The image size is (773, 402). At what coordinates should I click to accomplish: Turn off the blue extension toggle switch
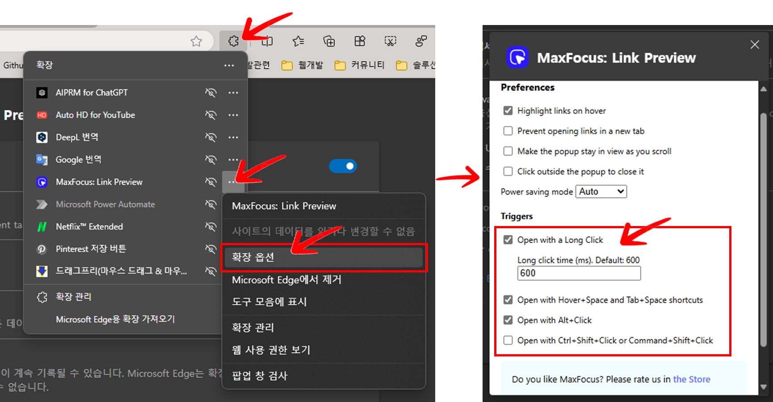click(x=343, y=166)
